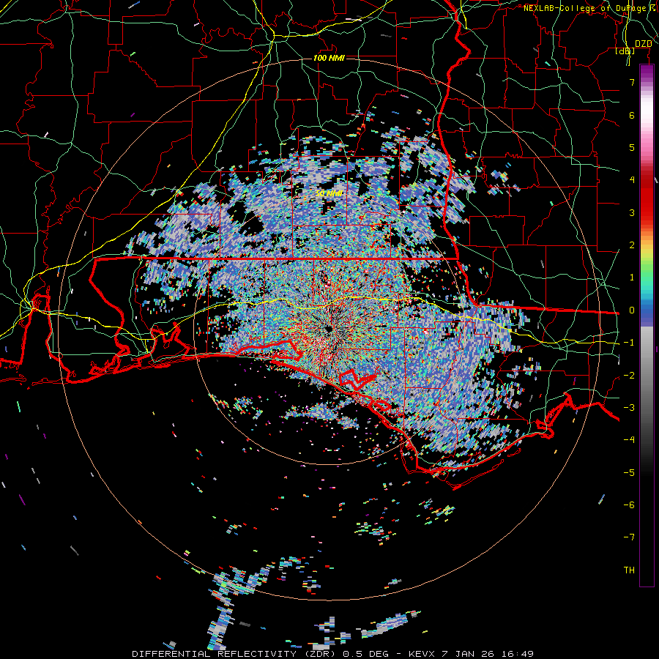Click the 100 NMI range ring label
The image size is (659, 659).
click(329, 58)
